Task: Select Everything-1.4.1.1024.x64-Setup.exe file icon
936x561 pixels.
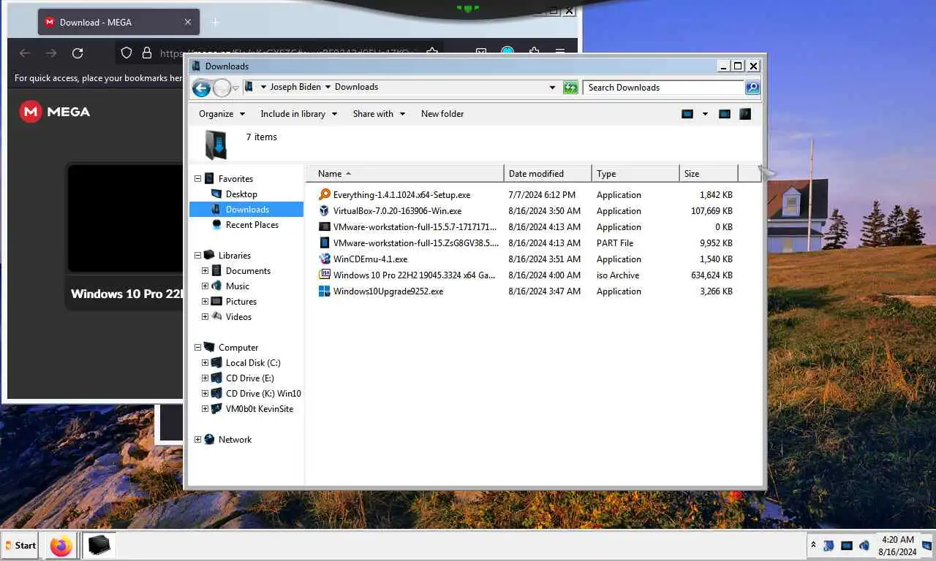Action: (x=325, y=195)
